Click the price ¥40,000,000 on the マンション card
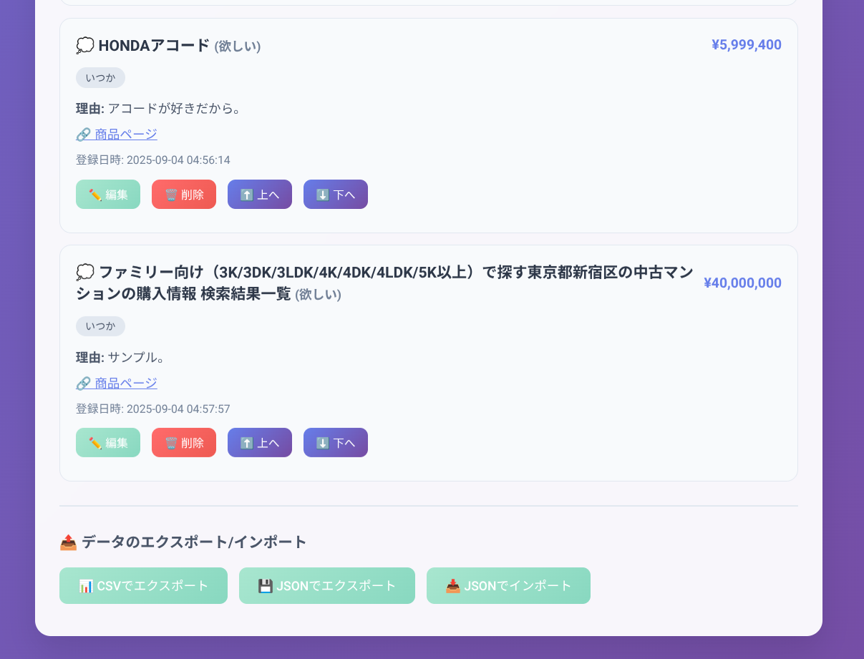 click(x=742, y=283)
